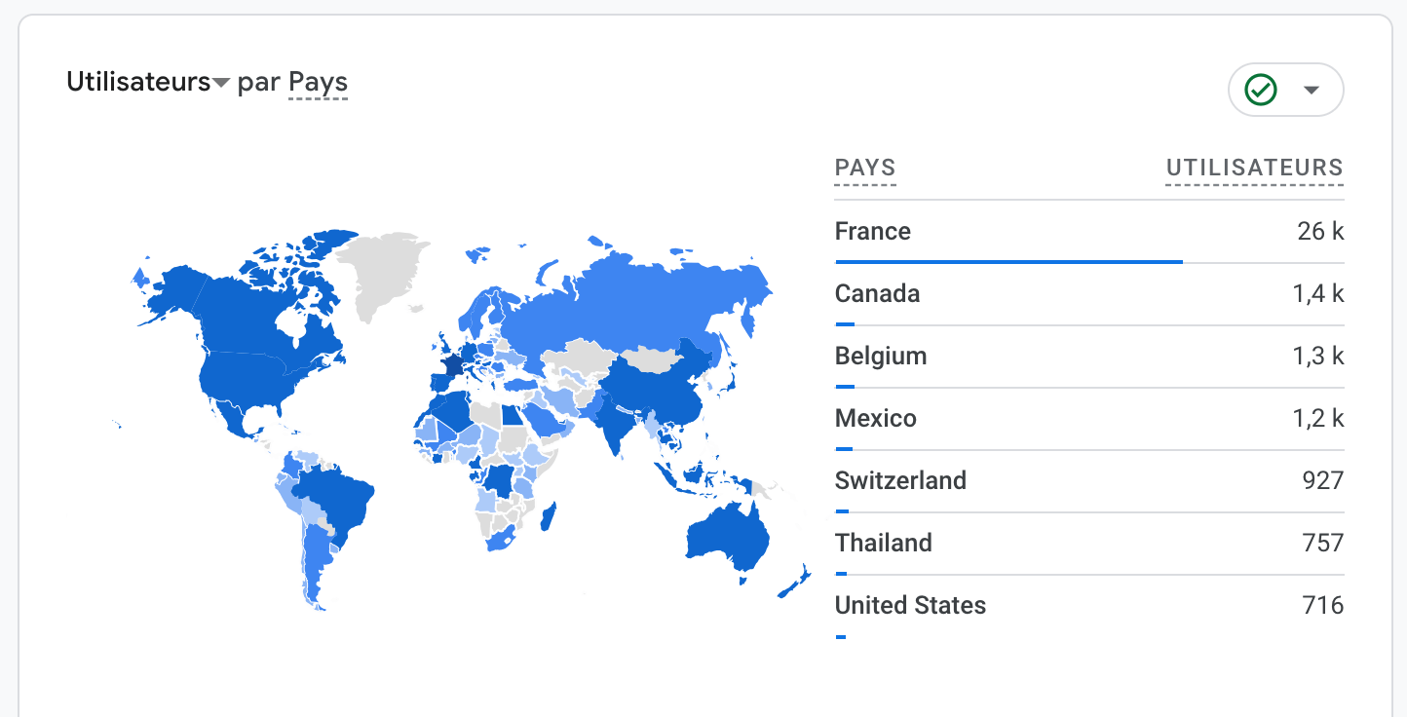Click the Pays dimension link in title
The image size is (1407, 717).
pyautogui.click(x=318, y=84)
